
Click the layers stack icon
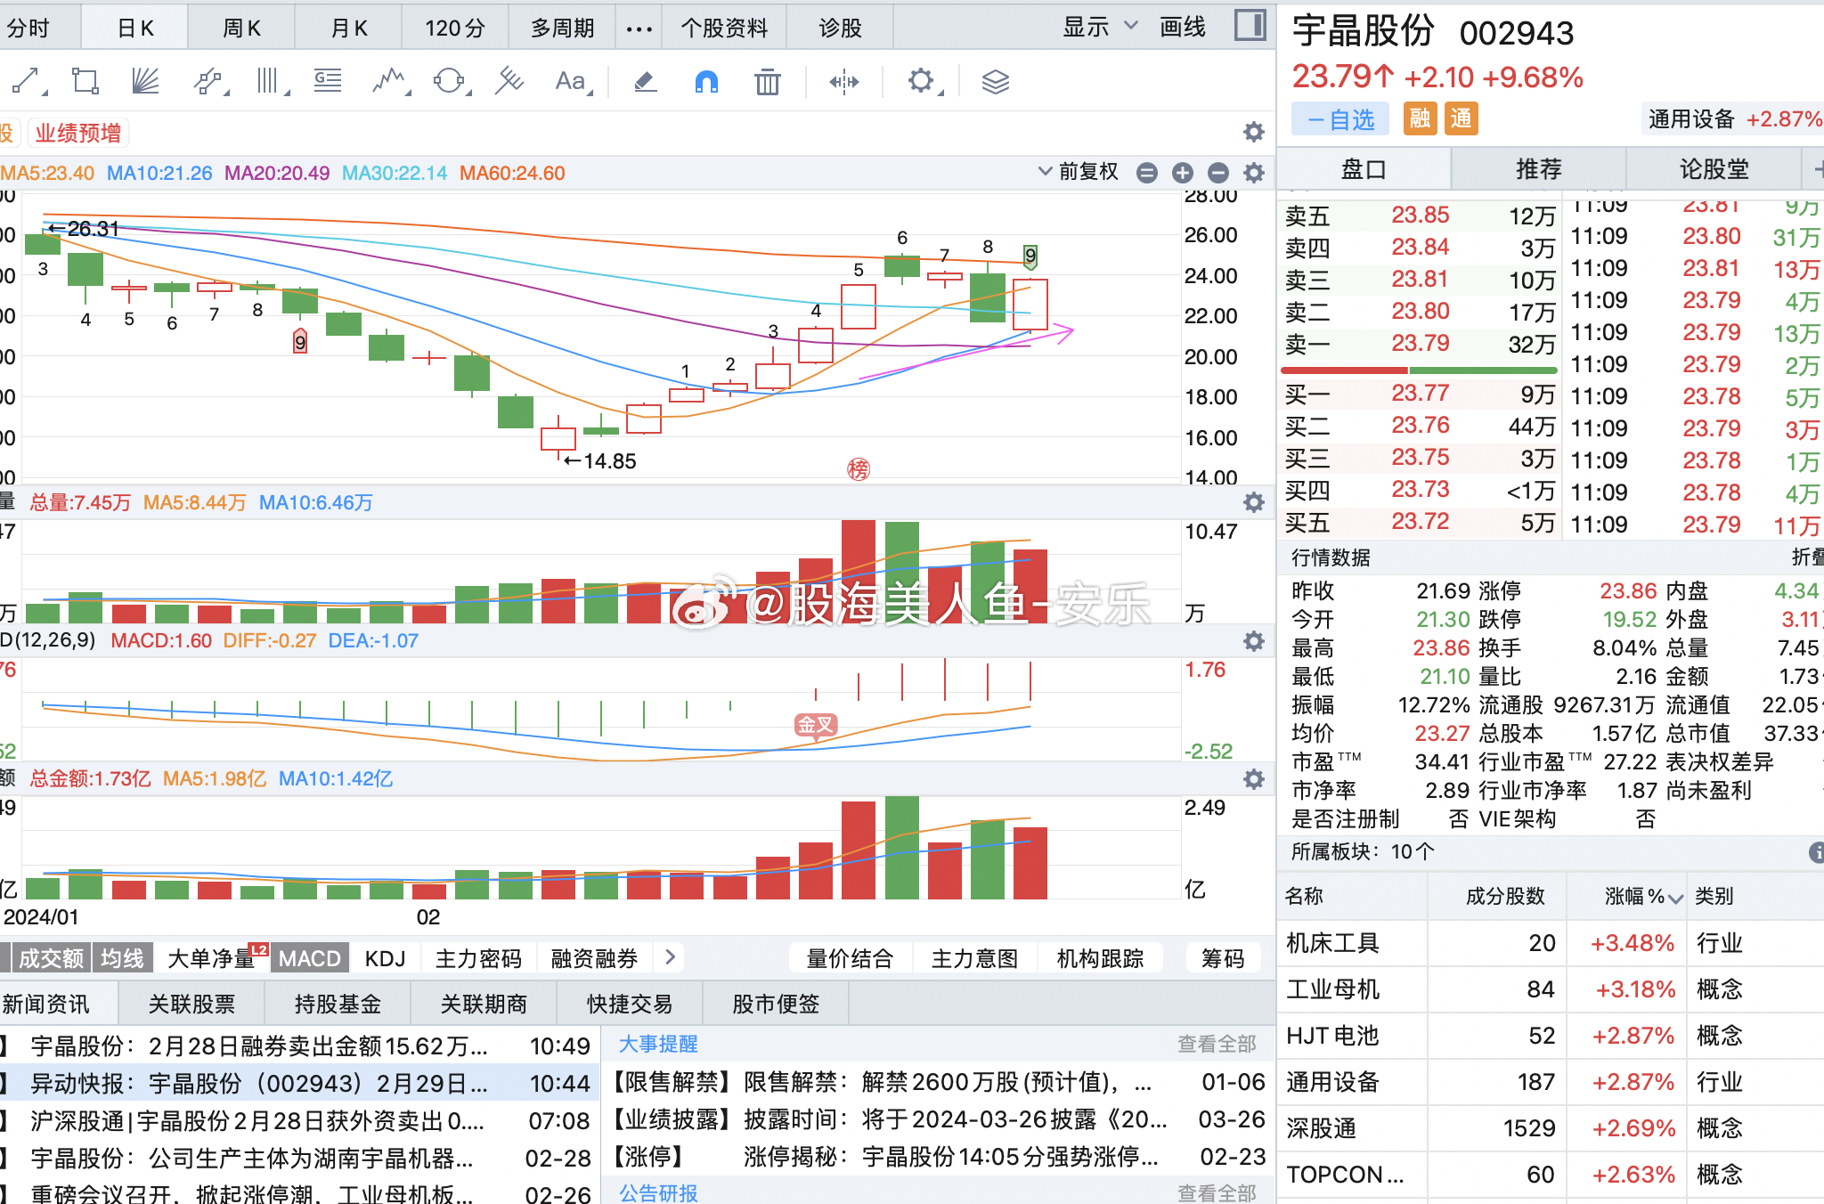coord(995,82)
